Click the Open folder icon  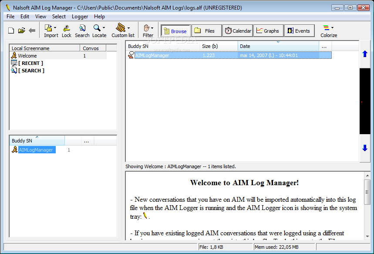click(x=22, y=30)
